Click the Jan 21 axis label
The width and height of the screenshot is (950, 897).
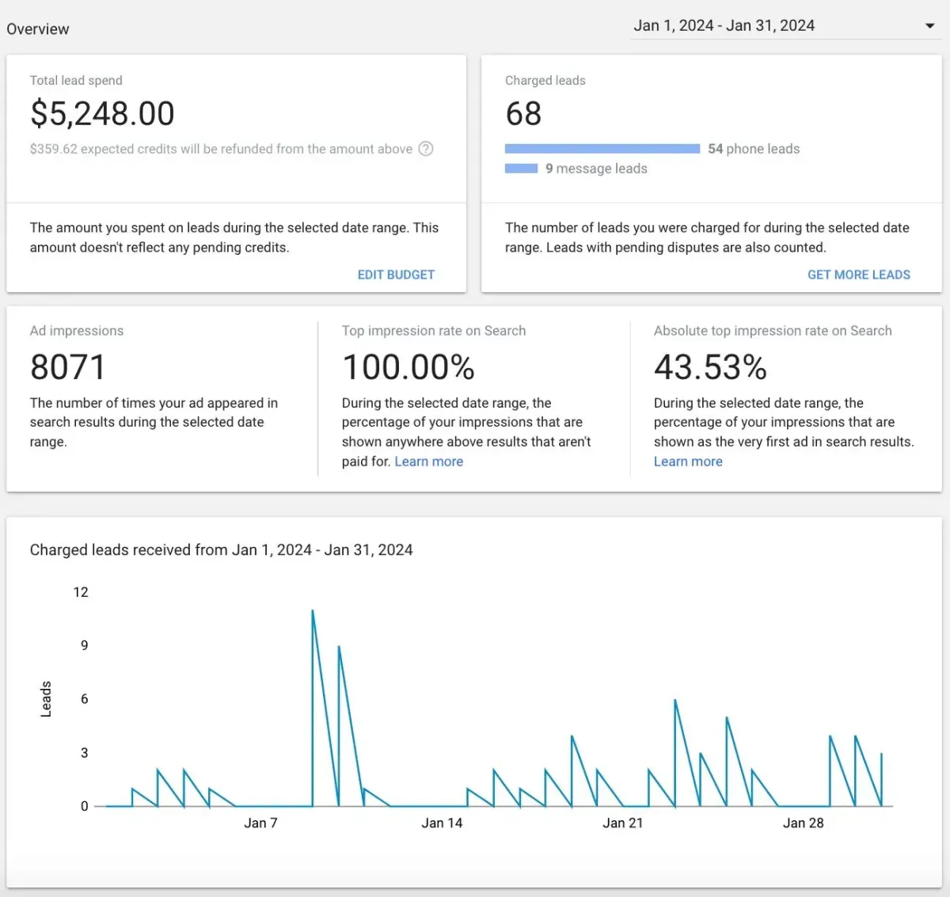(x=622, y=823)
